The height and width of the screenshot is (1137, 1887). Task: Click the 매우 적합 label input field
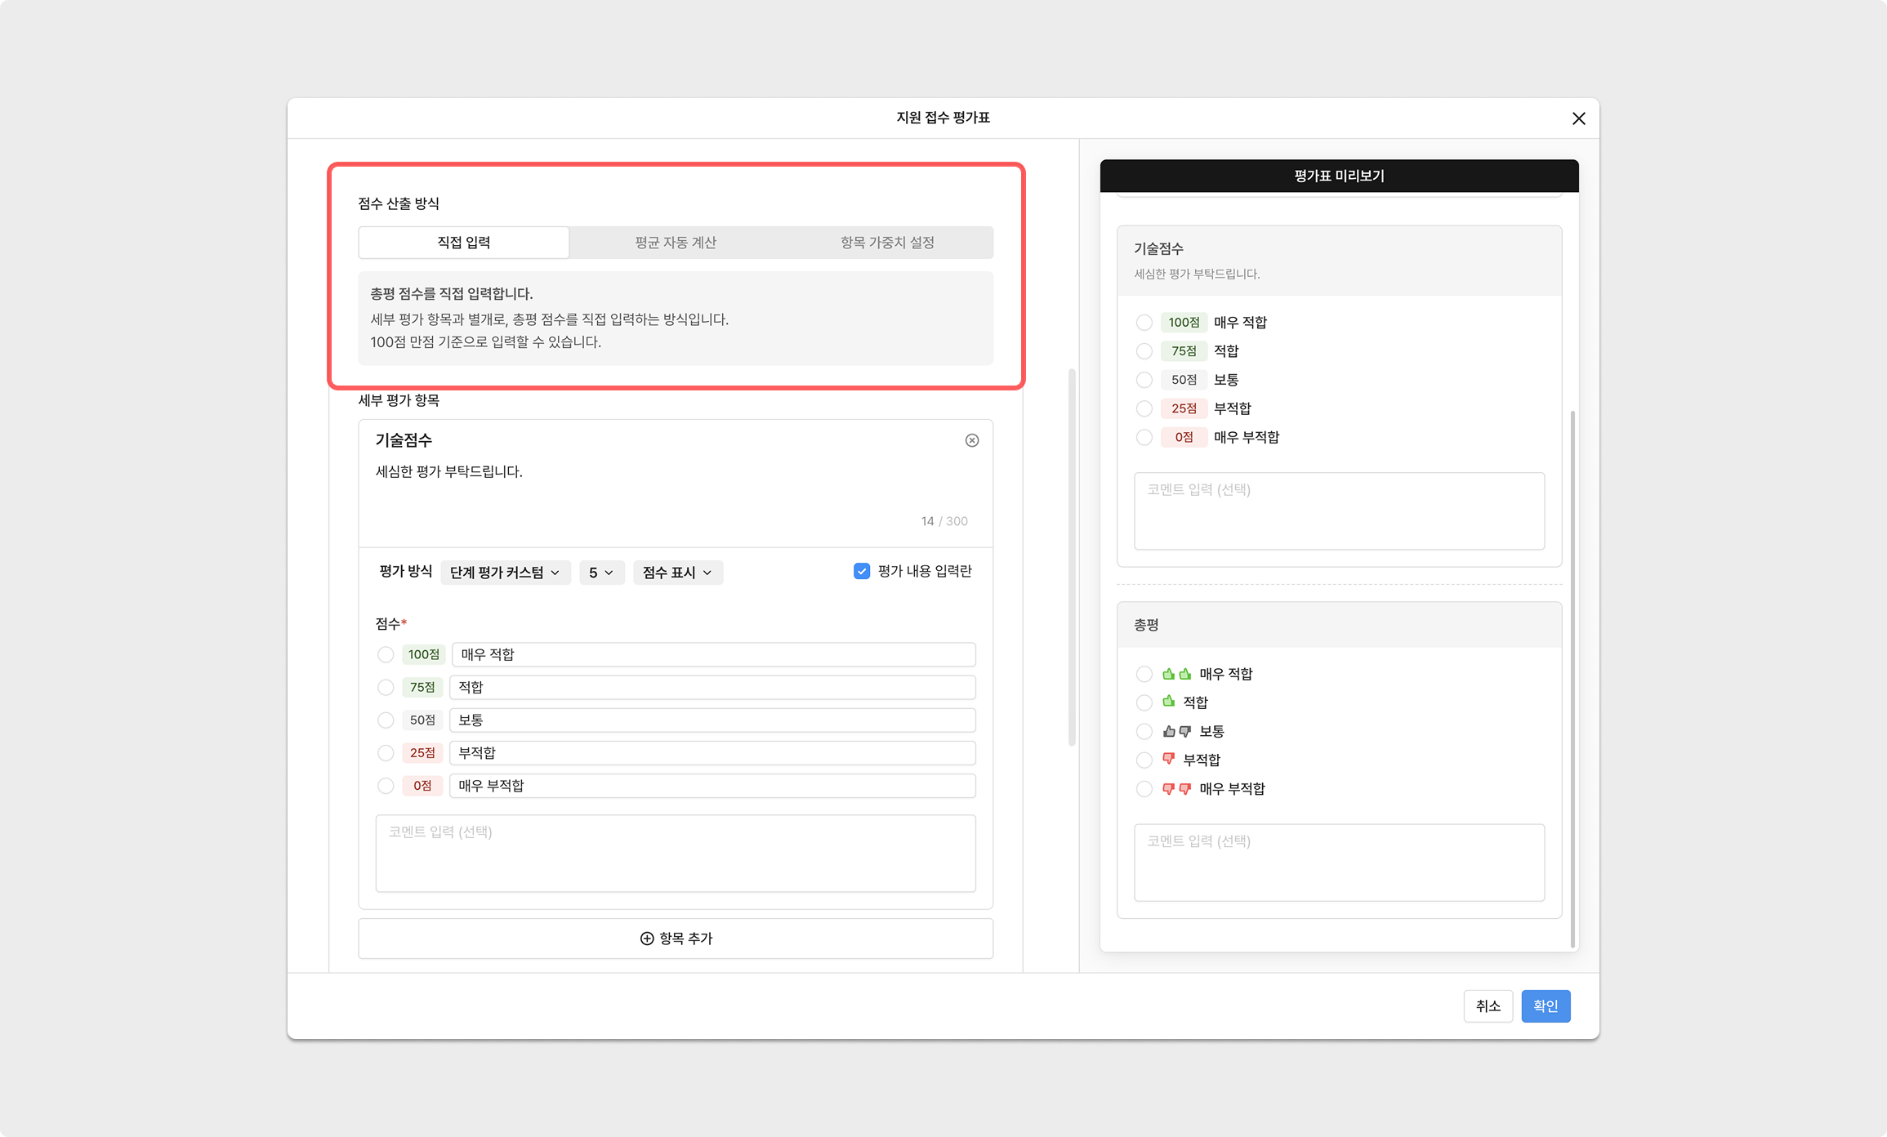click(x=712, y=654)
